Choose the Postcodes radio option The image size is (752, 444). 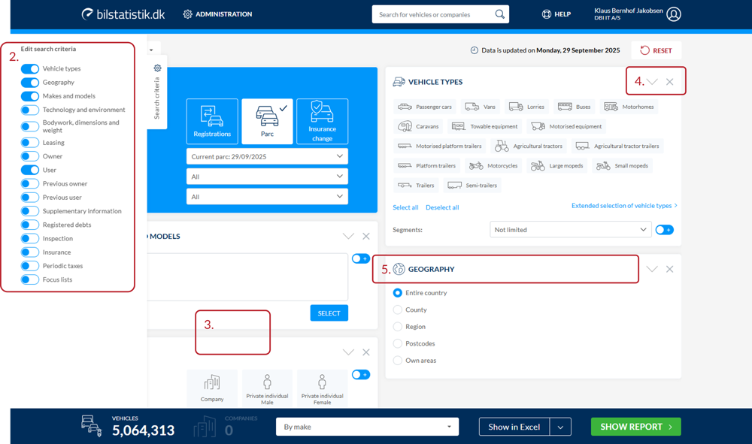398,343
